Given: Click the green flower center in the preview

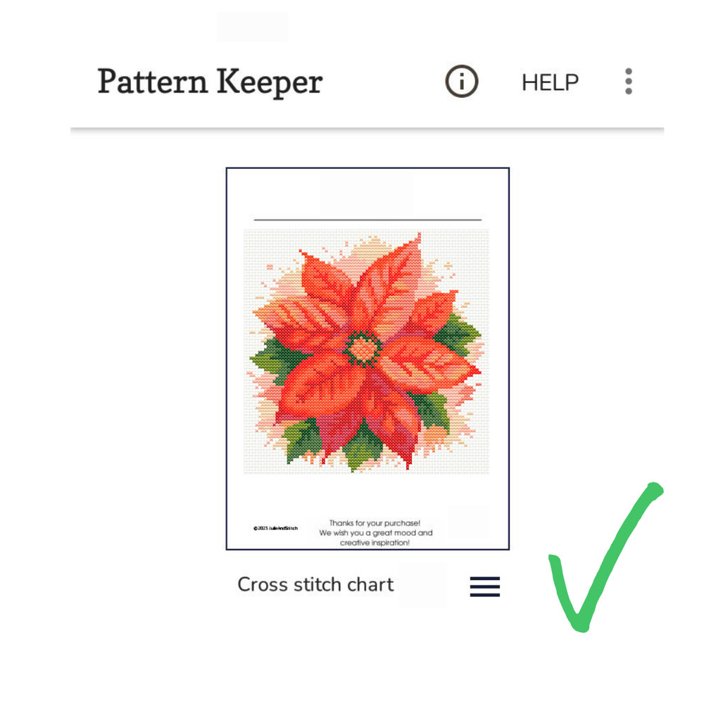Looking at the screenshot, I should coord(363,349).
